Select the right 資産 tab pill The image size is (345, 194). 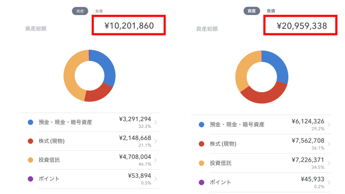coord(252,11)
